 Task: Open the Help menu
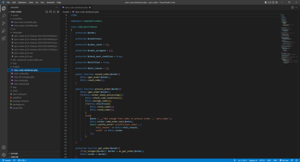coord(59,2)
